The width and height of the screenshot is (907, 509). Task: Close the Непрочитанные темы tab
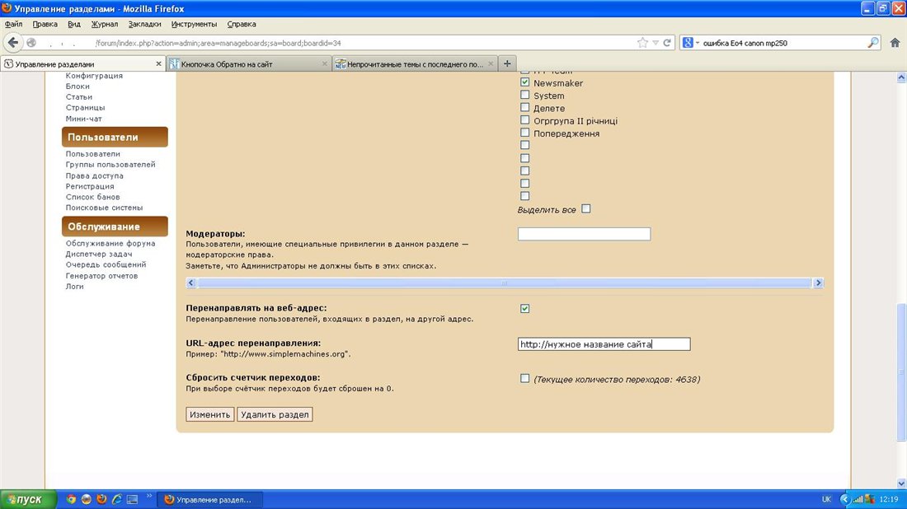(x=491, y=64)
